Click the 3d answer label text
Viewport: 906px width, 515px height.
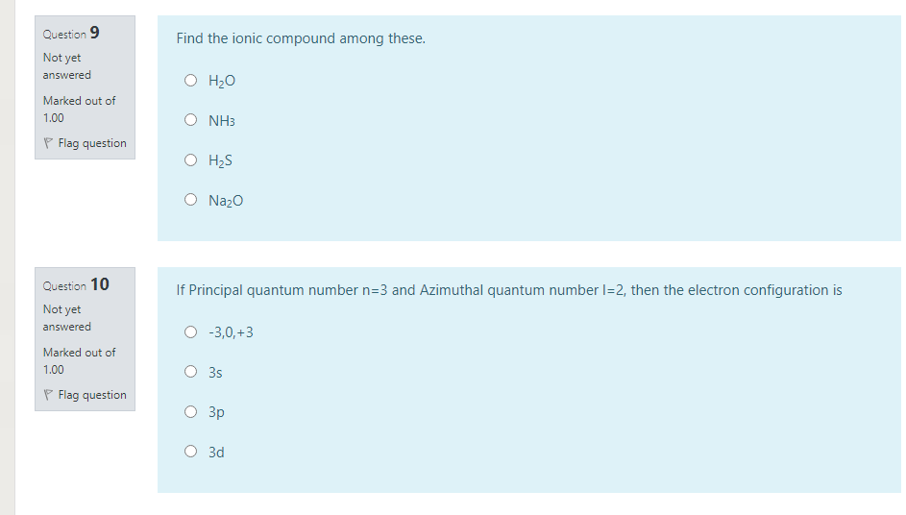tap(217, 452)
